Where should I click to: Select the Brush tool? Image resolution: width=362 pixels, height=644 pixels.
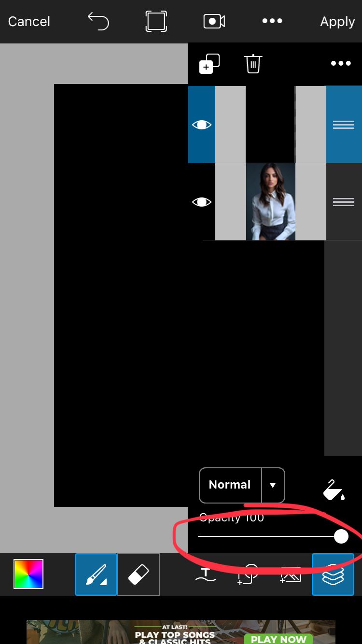point(96,574)
